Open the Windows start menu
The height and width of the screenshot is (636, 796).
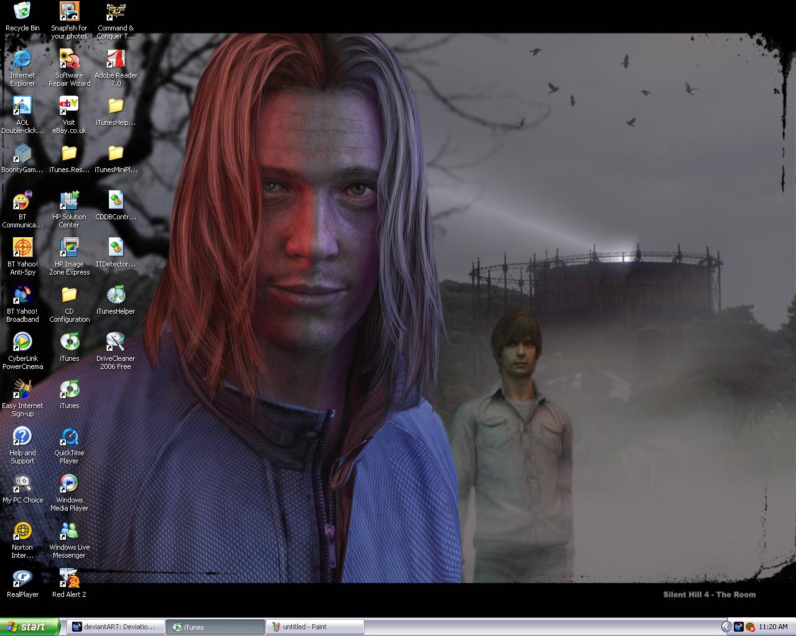(x=30, y=627)
